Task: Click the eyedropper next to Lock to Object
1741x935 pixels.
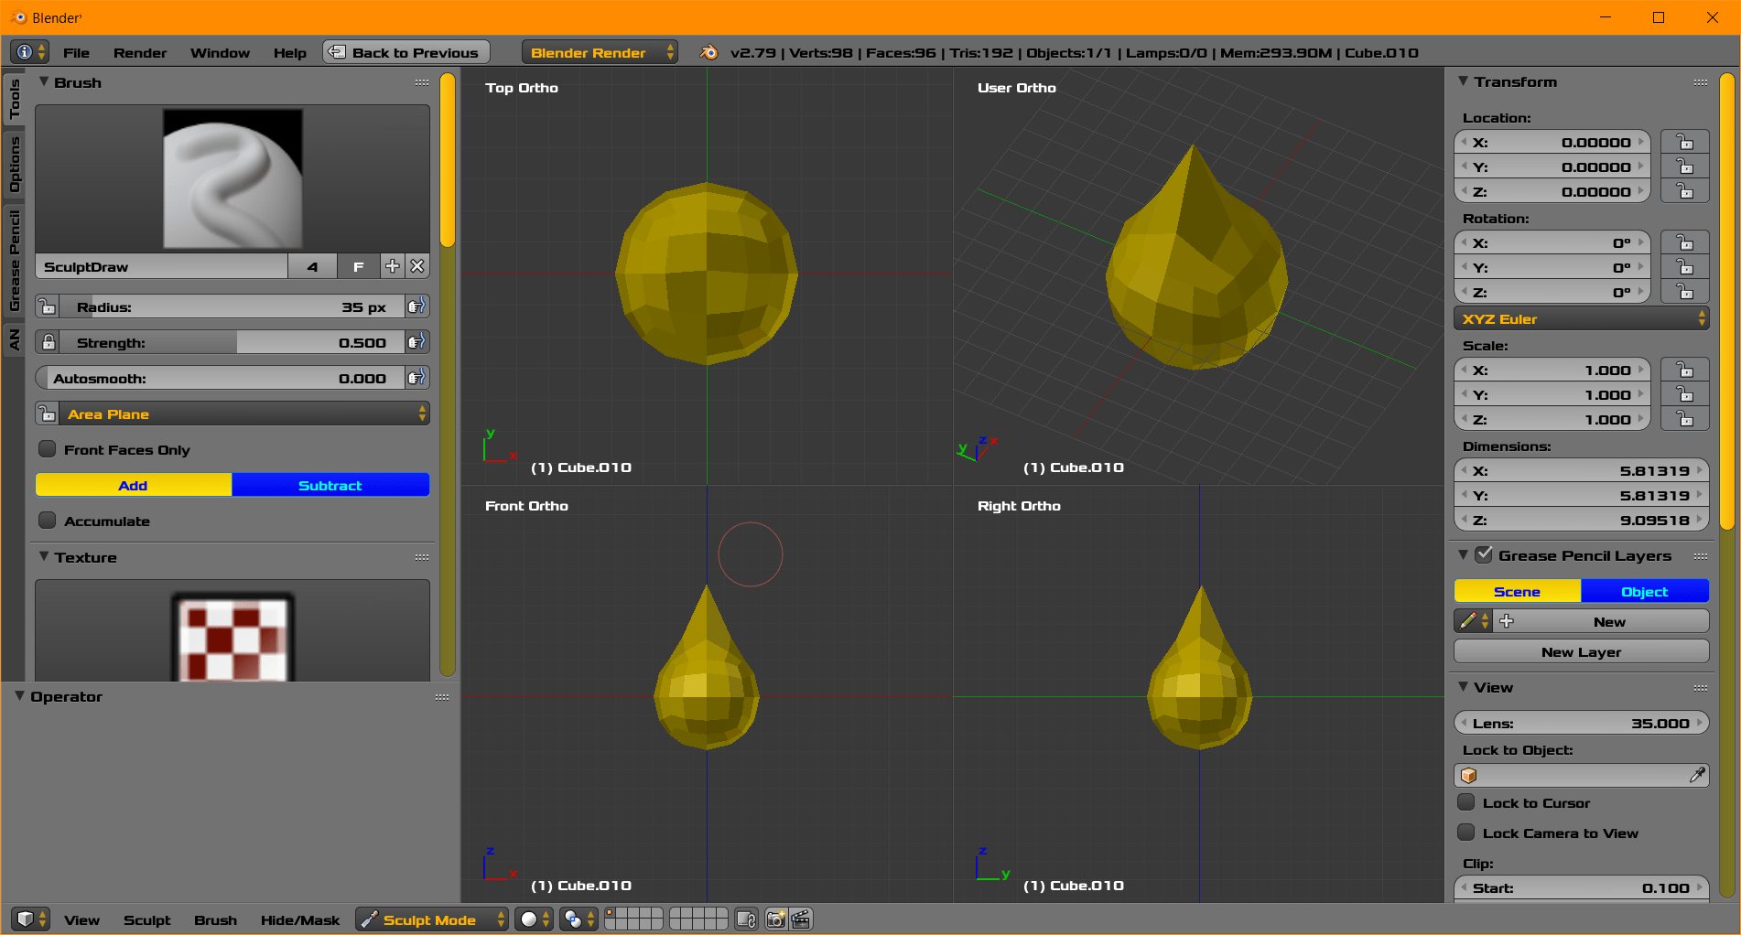Action: pyautogui.click(x=1700, y=775)
